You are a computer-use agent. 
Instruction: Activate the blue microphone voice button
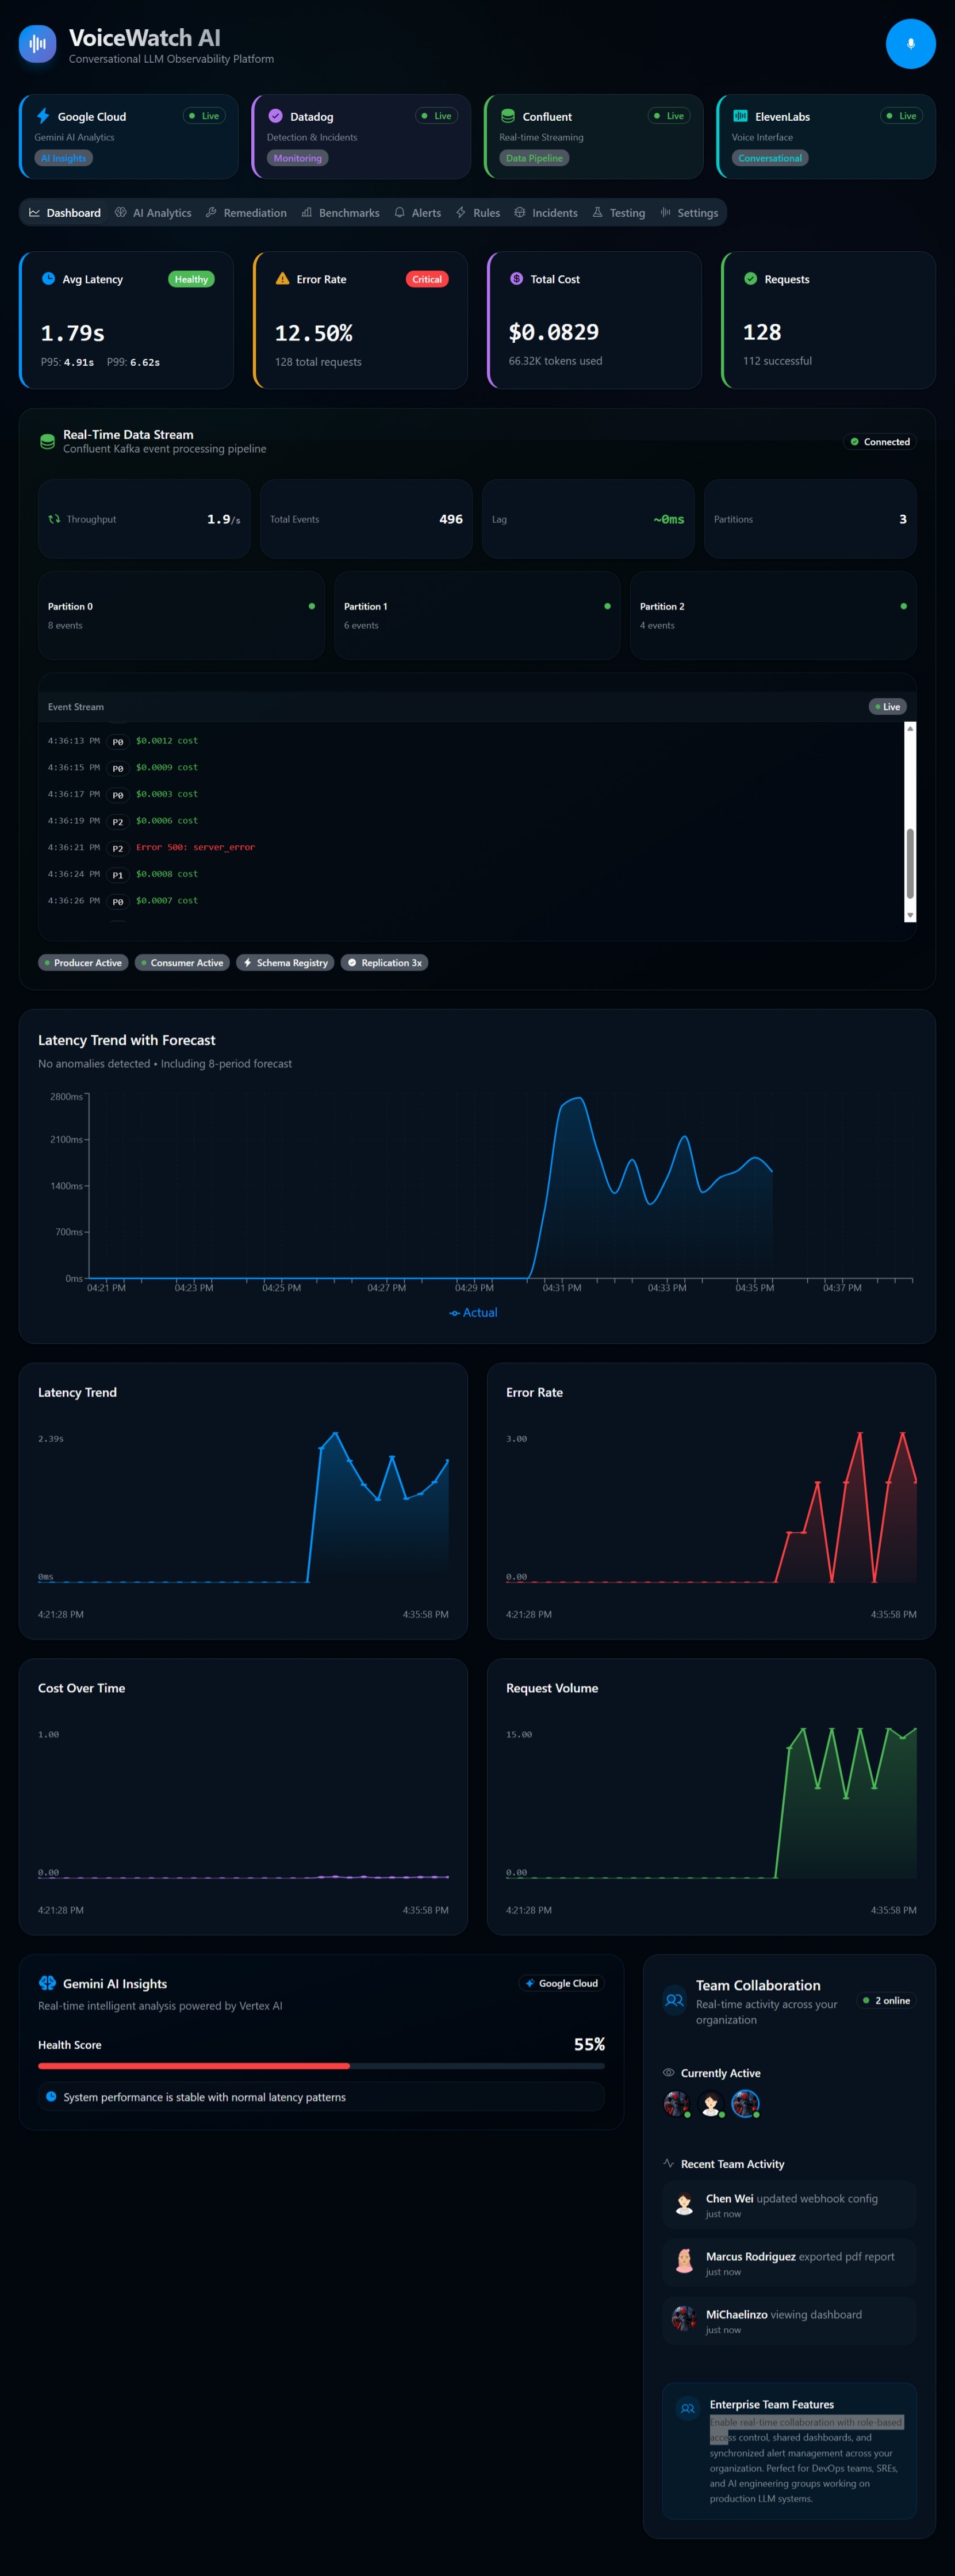910,44
